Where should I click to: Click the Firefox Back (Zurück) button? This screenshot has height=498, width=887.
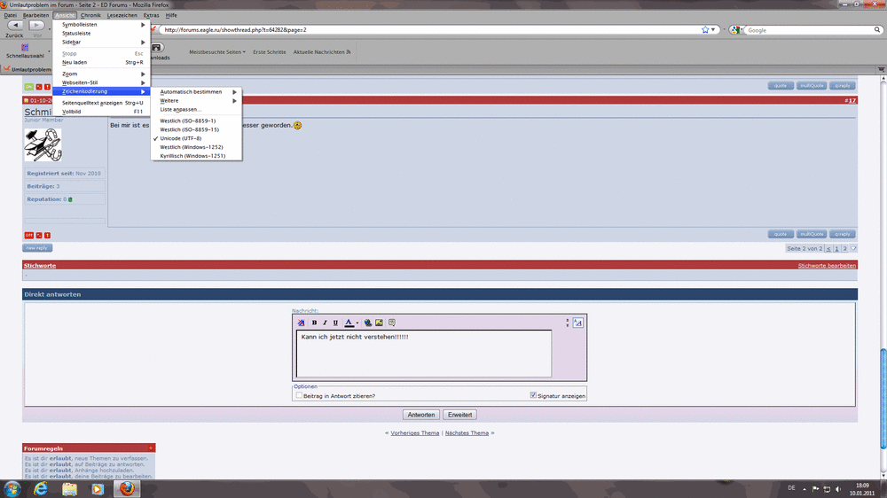coord(15,26)
